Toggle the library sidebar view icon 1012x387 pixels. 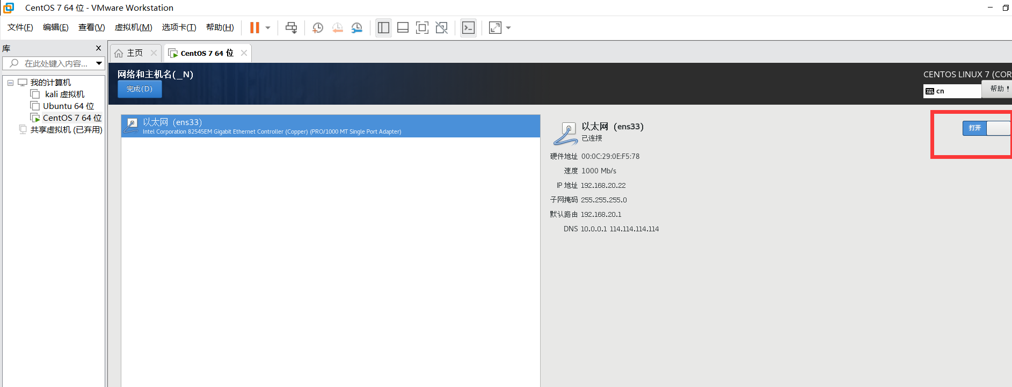pos(383,27)
